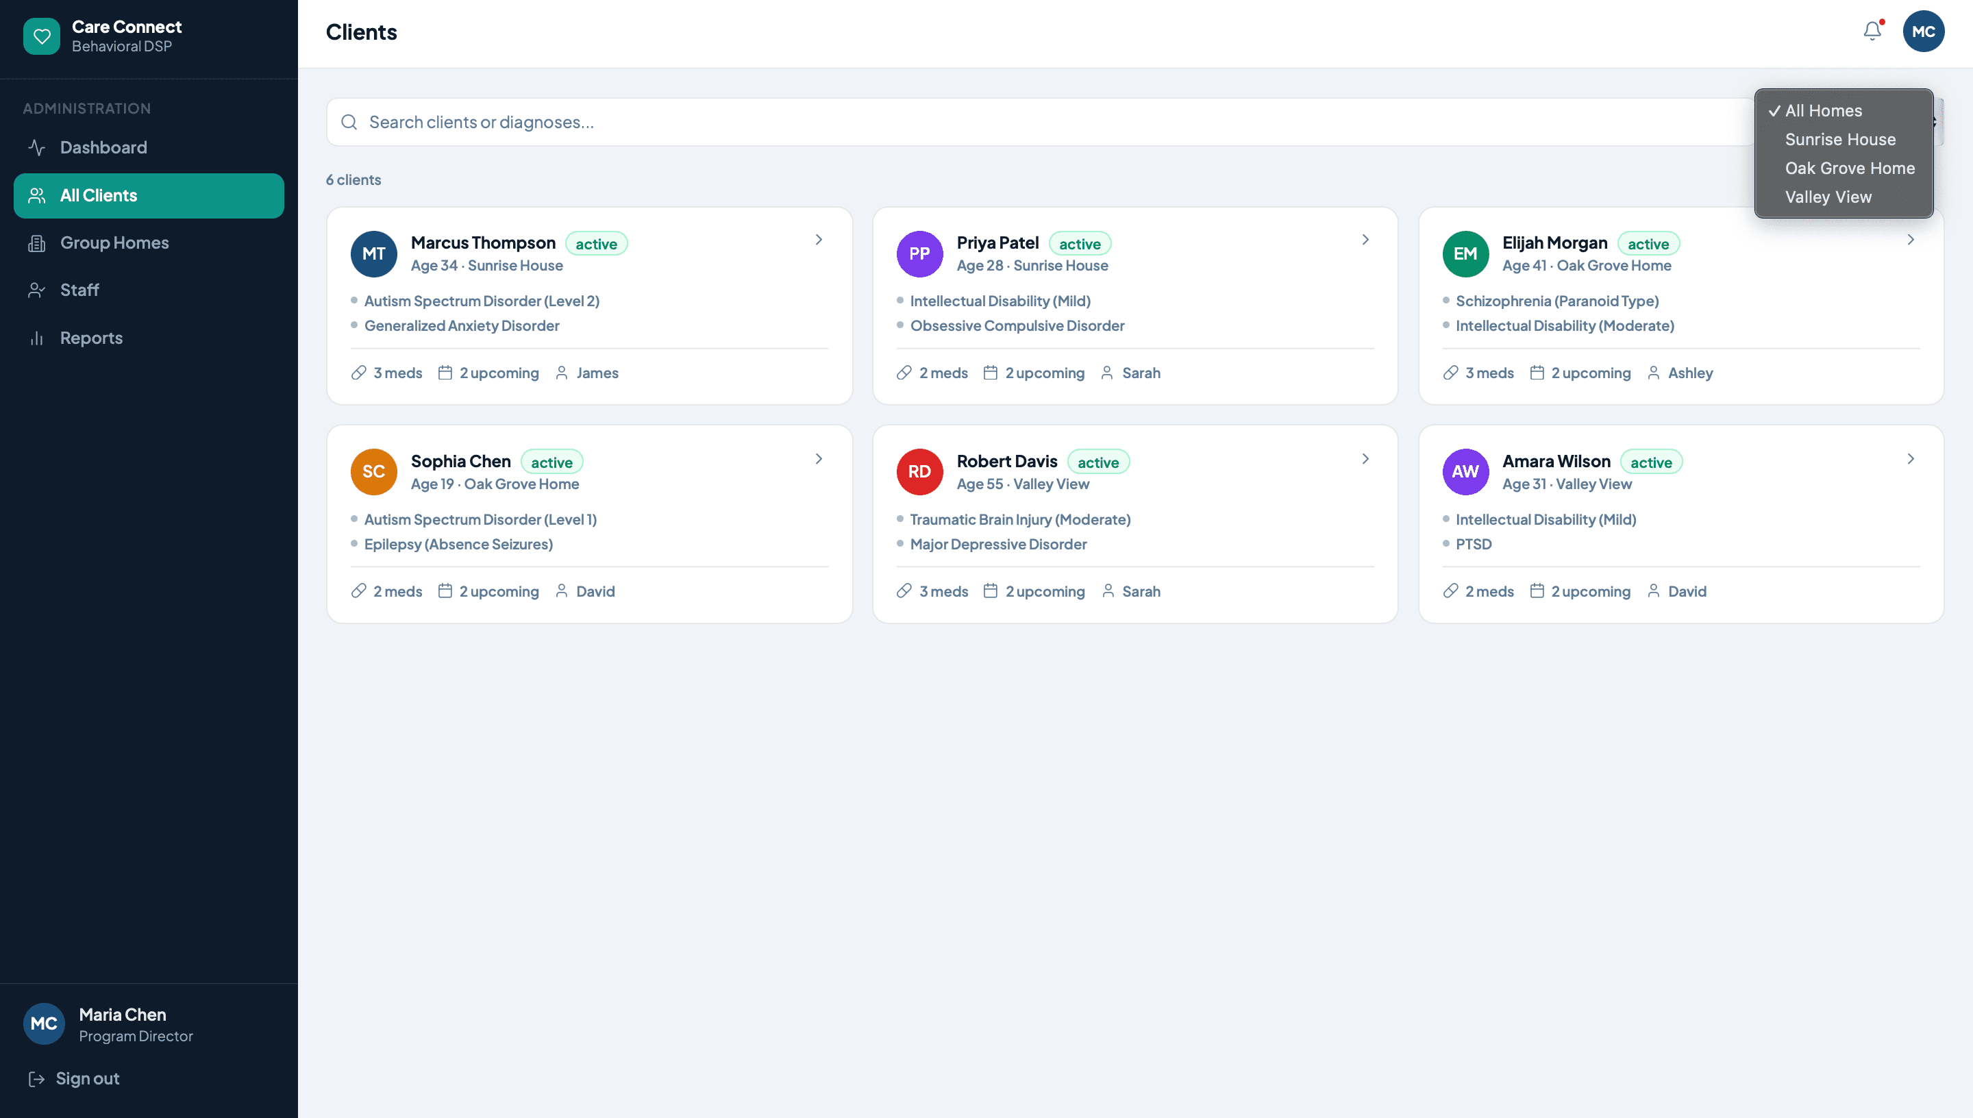The height and width of the screenshot is (1118, 1973).
Task: Click the Dashboard pulse icon in sidebar
Action: (x=37, y=147)
